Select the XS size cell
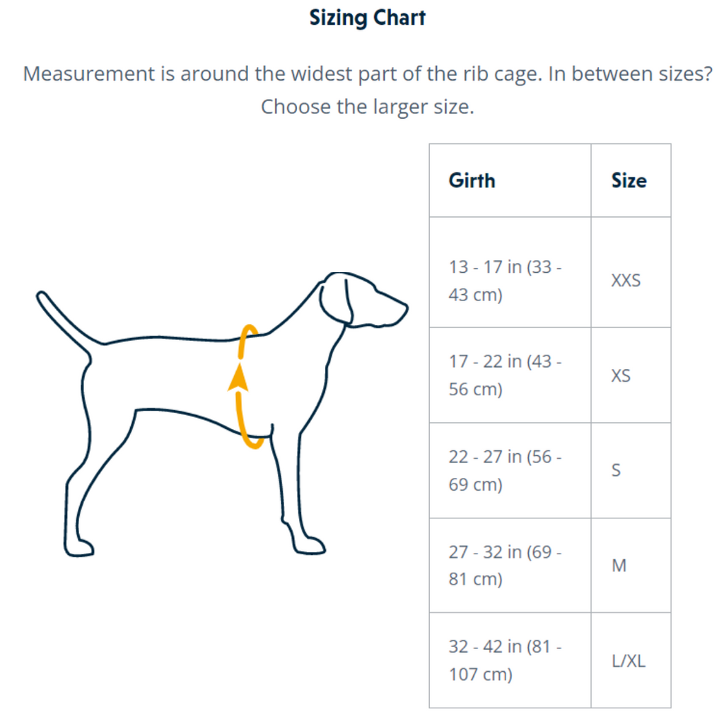Image resolution: width=724 pixels, height=724 pixels. coord(621,375)
